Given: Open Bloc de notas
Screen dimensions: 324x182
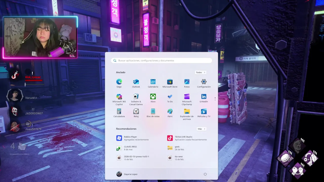Looking at the screenshot, I should click(x=153, y=113).
